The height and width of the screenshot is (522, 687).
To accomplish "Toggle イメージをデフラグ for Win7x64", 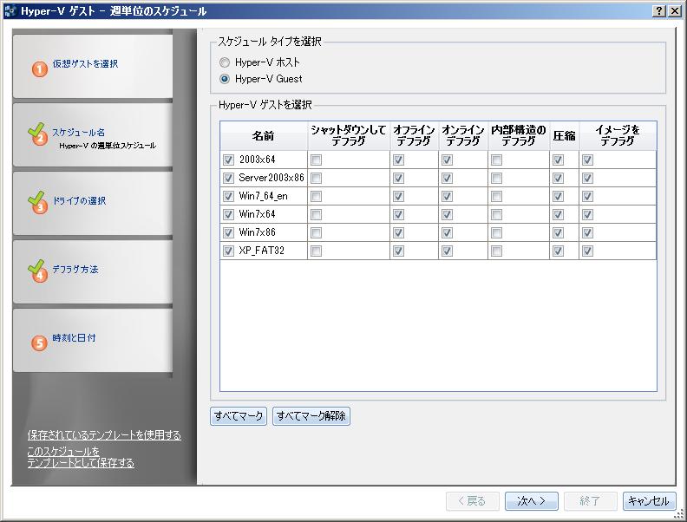I will pyautogui.click(x=587, y=214).
